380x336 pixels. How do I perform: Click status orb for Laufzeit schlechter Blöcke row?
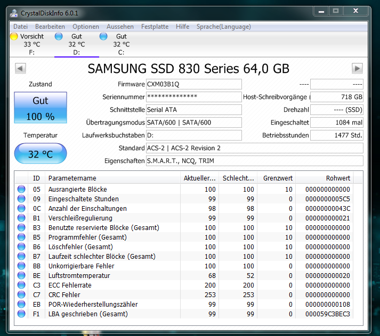coord(21,256)
